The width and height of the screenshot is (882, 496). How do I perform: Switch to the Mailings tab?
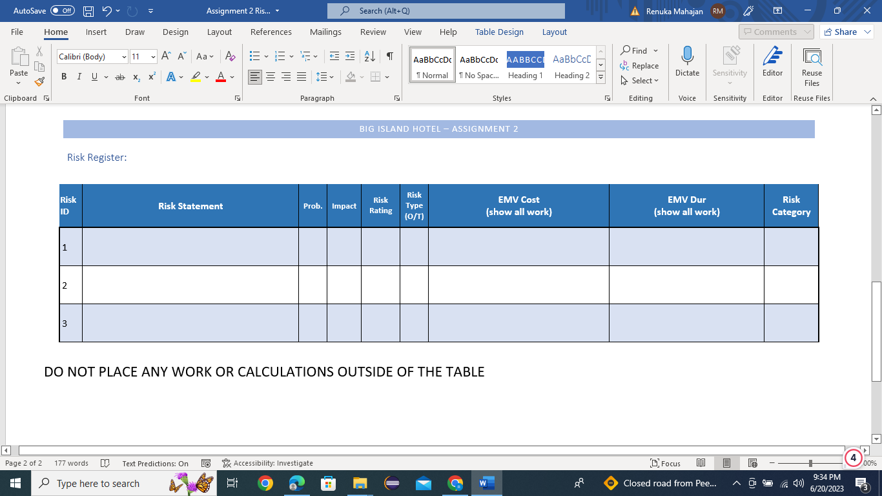pyautogui.click(x=325, y=32)
